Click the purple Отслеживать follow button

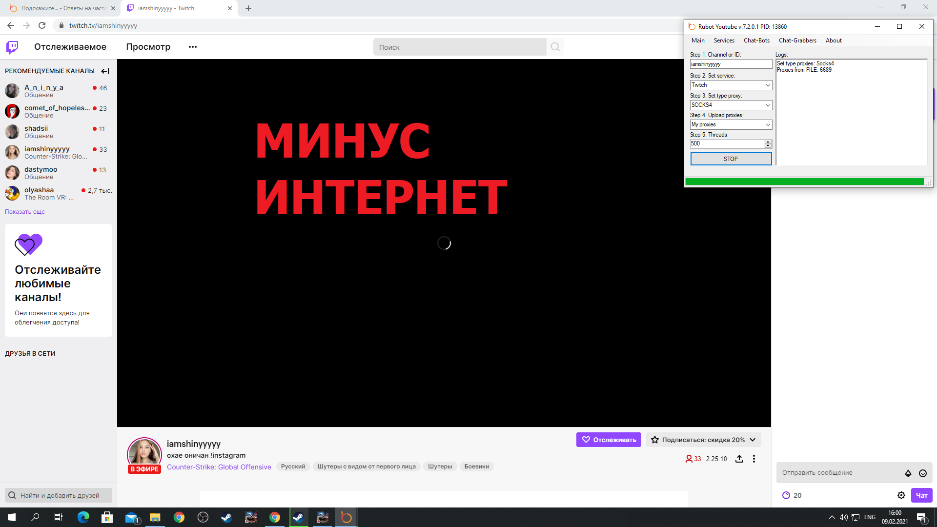pyautogui.click(x=609, y=440)
